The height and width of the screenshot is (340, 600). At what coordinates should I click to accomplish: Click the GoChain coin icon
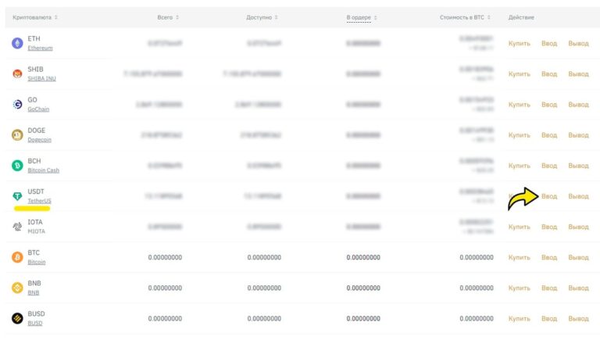pyautogui.click(x=17, y=104)
